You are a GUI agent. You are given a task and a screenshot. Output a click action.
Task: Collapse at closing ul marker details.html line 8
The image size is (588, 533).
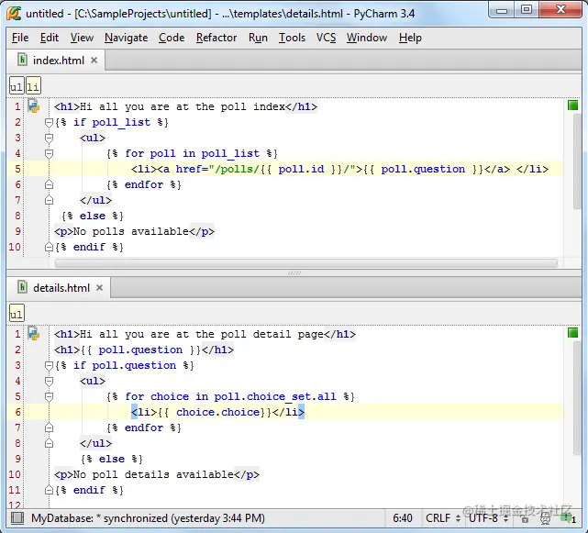(49, 443)
